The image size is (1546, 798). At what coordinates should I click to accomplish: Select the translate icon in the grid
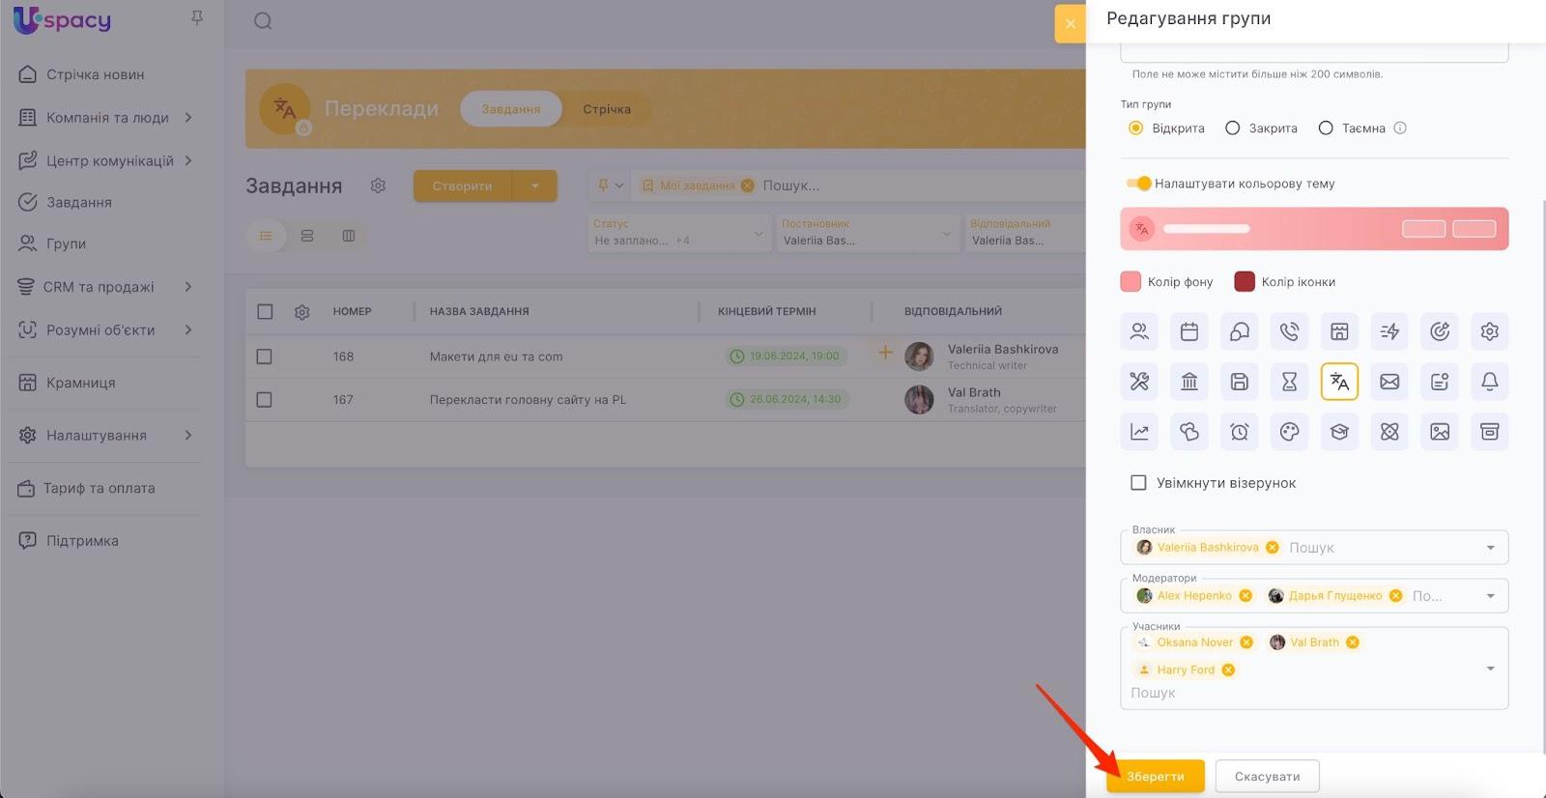(1339, 382)
